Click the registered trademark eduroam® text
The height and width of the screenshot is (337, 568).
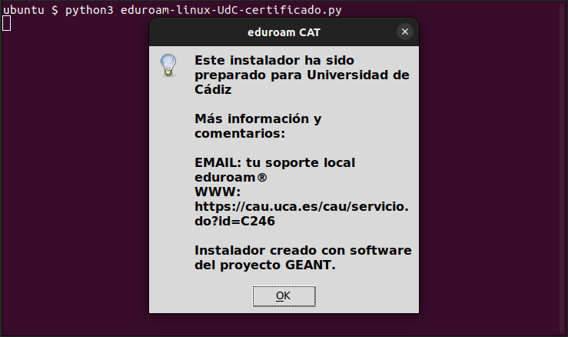(x=231, y=177)
